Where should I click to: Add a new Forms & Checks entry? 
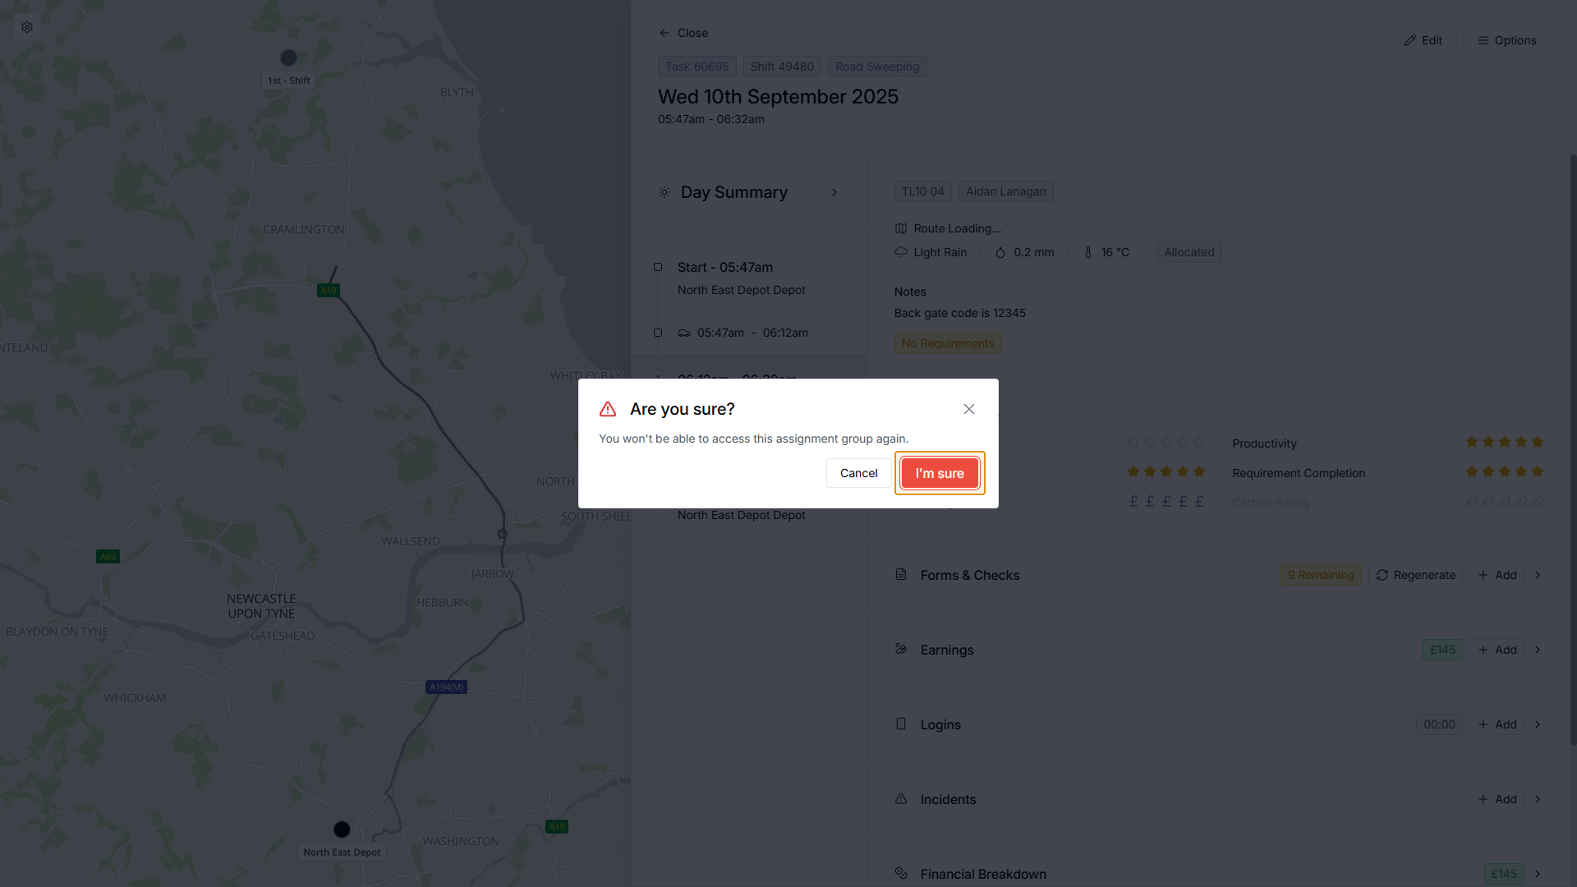coord(1497,575)
